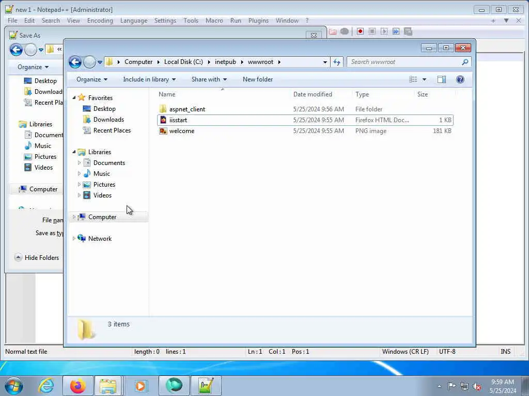This screenshot has width=529, height=396.
Task: Show hidden tray icons arrow
Action: tap(439, 387)
